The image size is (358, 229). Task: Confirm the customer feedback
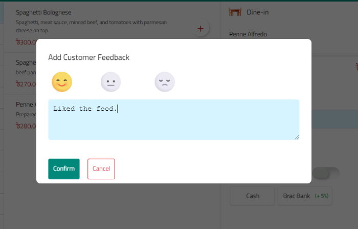64,169
